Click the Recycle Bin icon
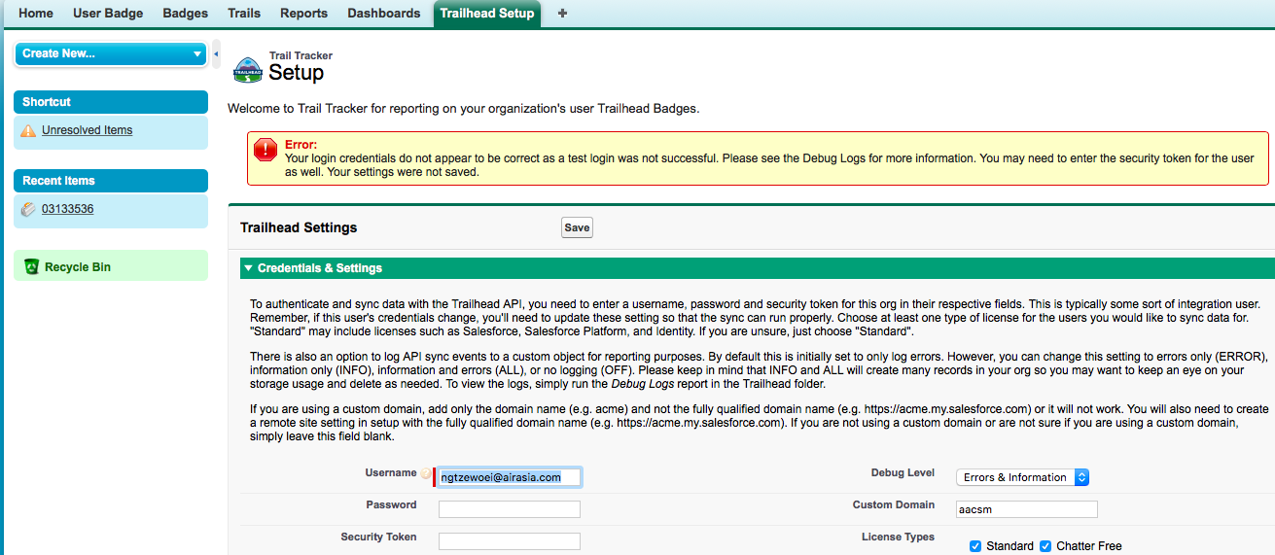This screenshot has height=555, width=1275. [x=31, y=266]
